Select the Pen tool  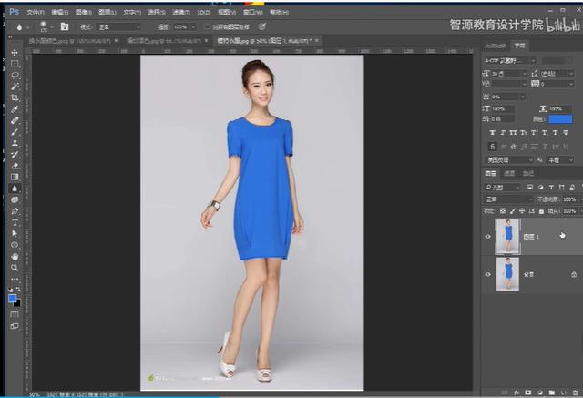(x=15, y=211)
